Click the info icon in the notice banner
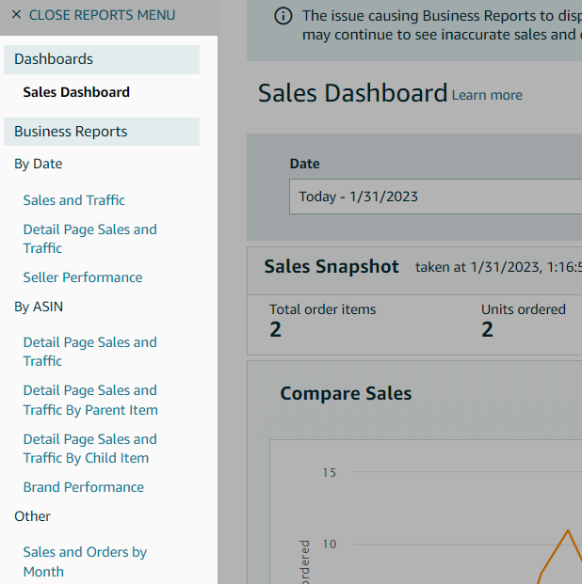This screenshot has width=582, height=584. coord(283,16)
